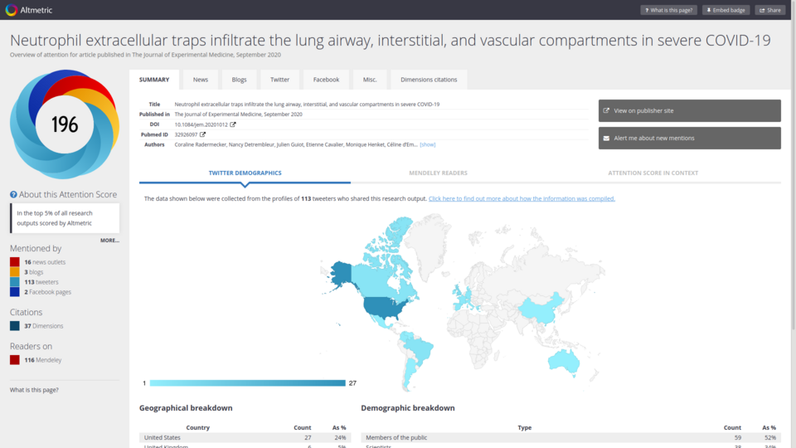Open the Dimensions citations tab
This screenshot has height=448, width=796.
[429, 80]
